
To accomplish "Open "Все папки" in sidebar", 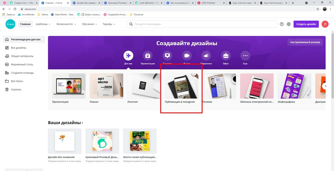I will pyautogui.click(x=24, y=81).
